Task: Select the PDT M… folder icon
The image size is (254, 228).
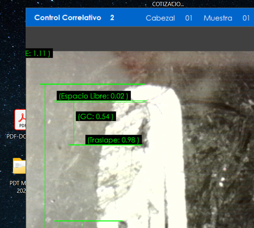Action: click(20, 166)
